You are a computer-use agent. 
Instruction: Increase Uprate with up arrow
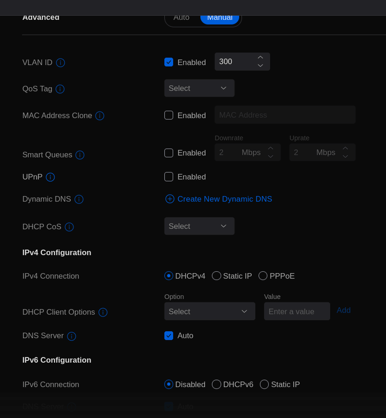pyautogui.click(x=345, y=148)
